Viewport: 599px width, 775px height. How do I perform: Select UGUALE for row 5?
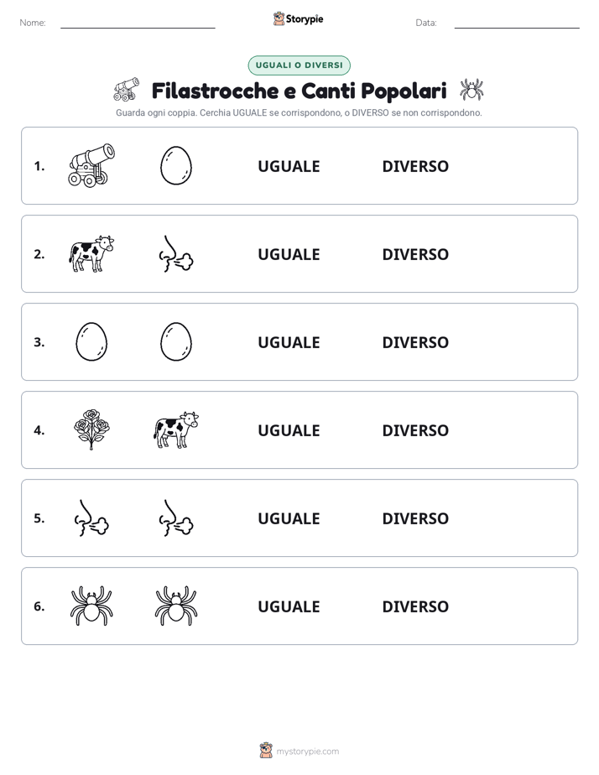(x=289, y=518)
